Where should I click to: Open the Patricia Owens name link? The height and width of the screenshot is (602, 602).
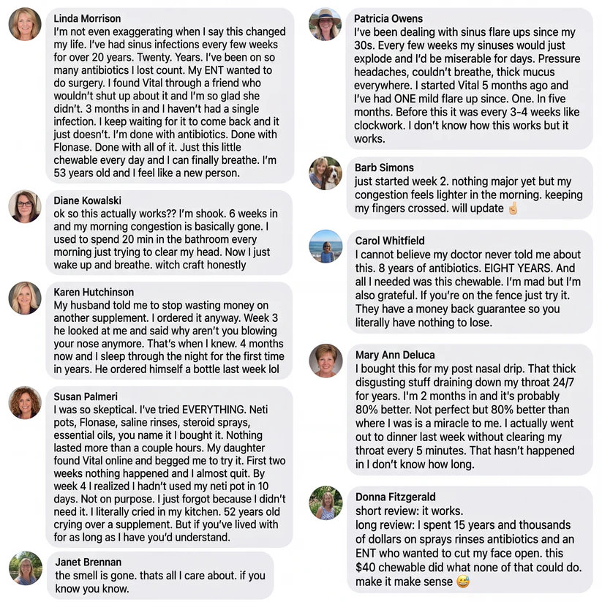[388, 18]
